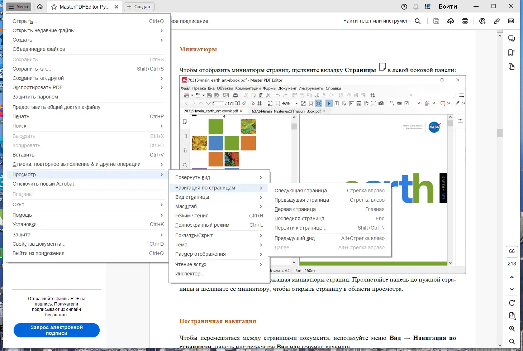The image size is (523, 351).
Task: Open the help question mark icon
Action: 404,7
